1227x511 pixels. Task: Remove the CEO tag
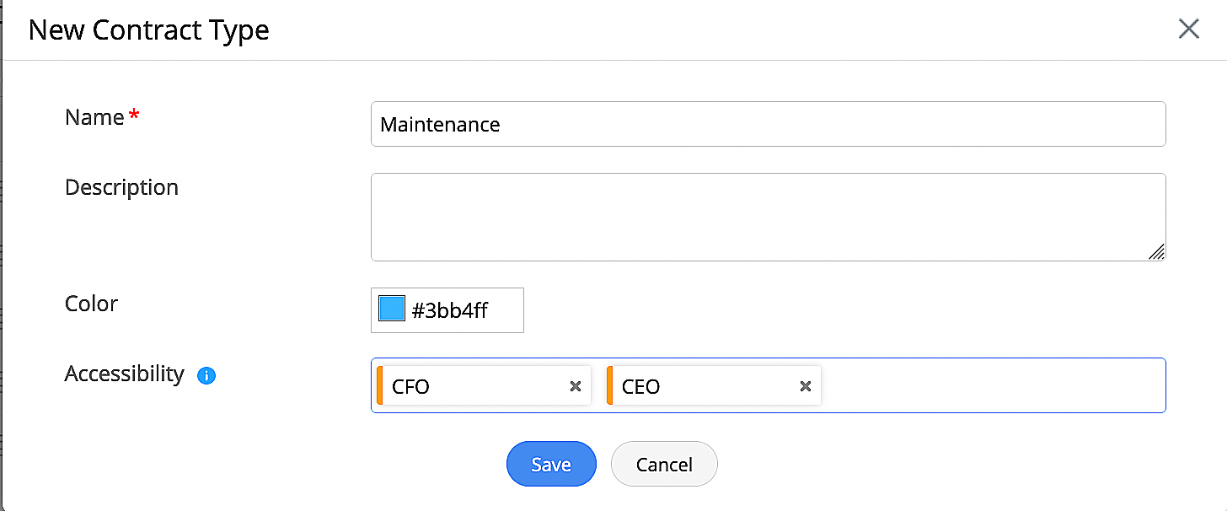pyautogui.click(x=806, y=386)
